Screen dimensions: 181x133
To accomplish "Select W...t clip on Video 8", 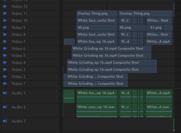I will click(126, 34).
